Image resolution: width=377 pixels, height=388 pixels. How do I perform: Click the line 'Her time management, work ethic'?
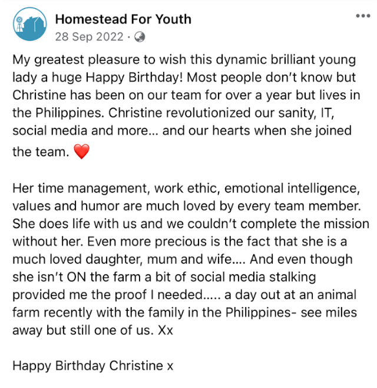(186, 189)
